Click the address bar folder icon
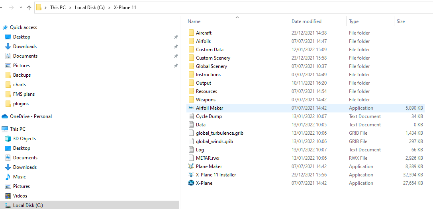 (39, 8)
